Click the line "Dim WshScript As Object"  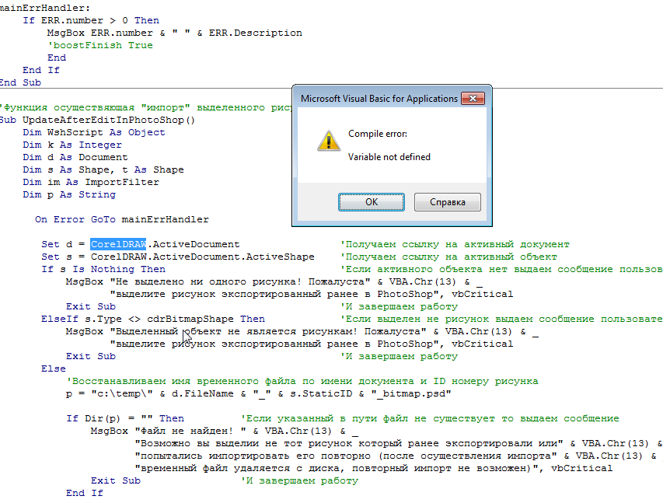tap(94, 132)
